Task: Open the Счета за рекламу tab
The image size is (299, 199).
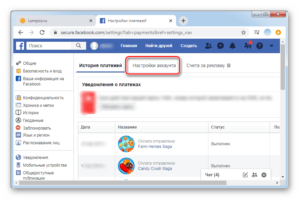Action: 208,65
